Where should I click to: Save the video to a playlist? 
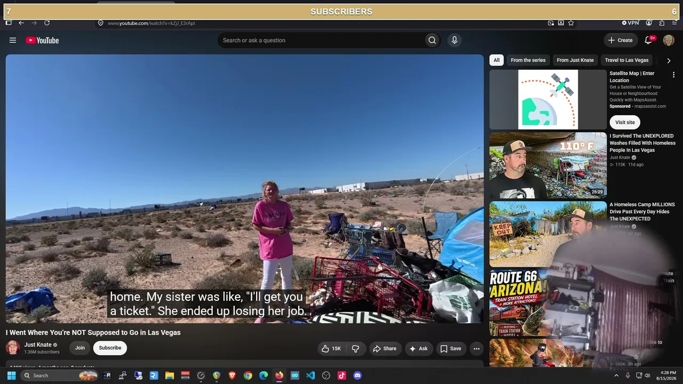[450, 349]
